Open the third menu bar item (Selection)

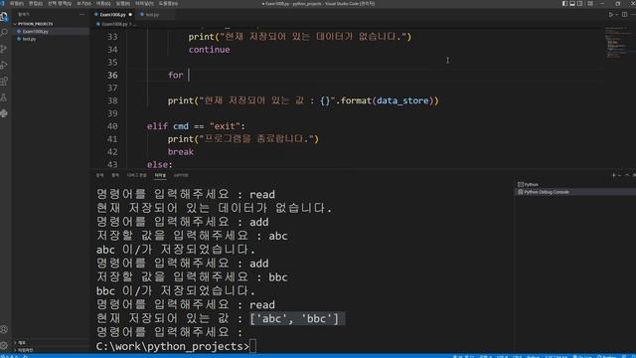tap(60, 3)
